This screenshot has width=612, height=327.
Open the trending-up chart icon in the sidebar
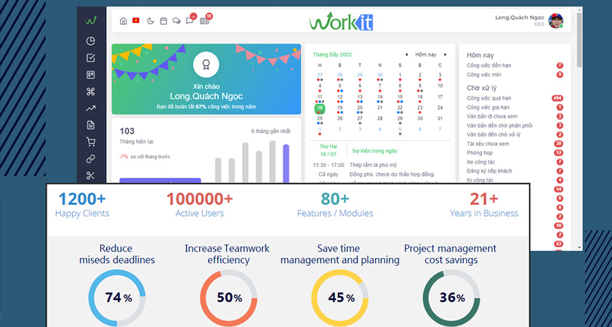[91, 108]
